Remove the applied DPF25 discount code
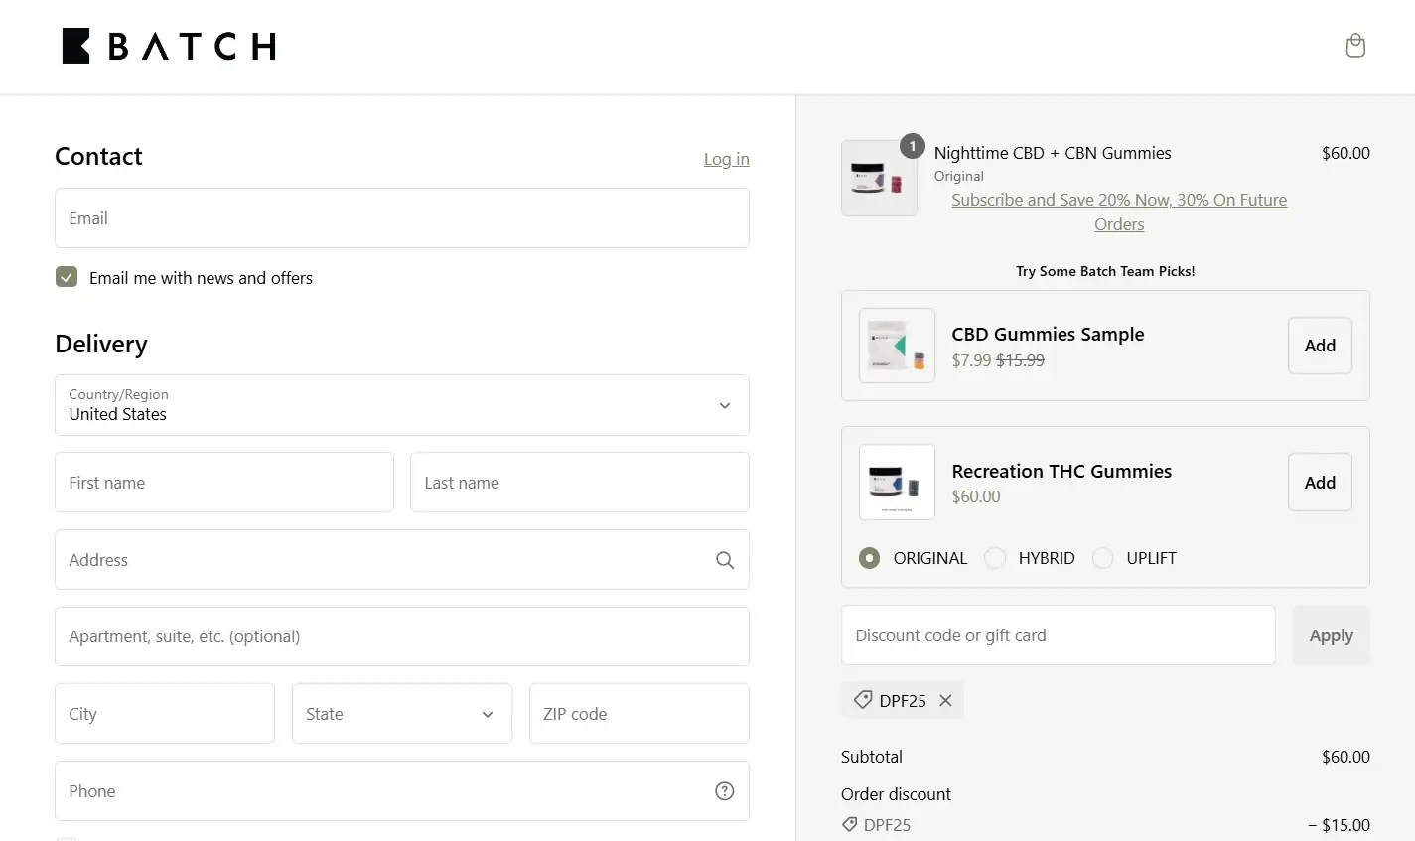Image resolution: width=1415 pixels, height=841 pixels. click(944, 700)
